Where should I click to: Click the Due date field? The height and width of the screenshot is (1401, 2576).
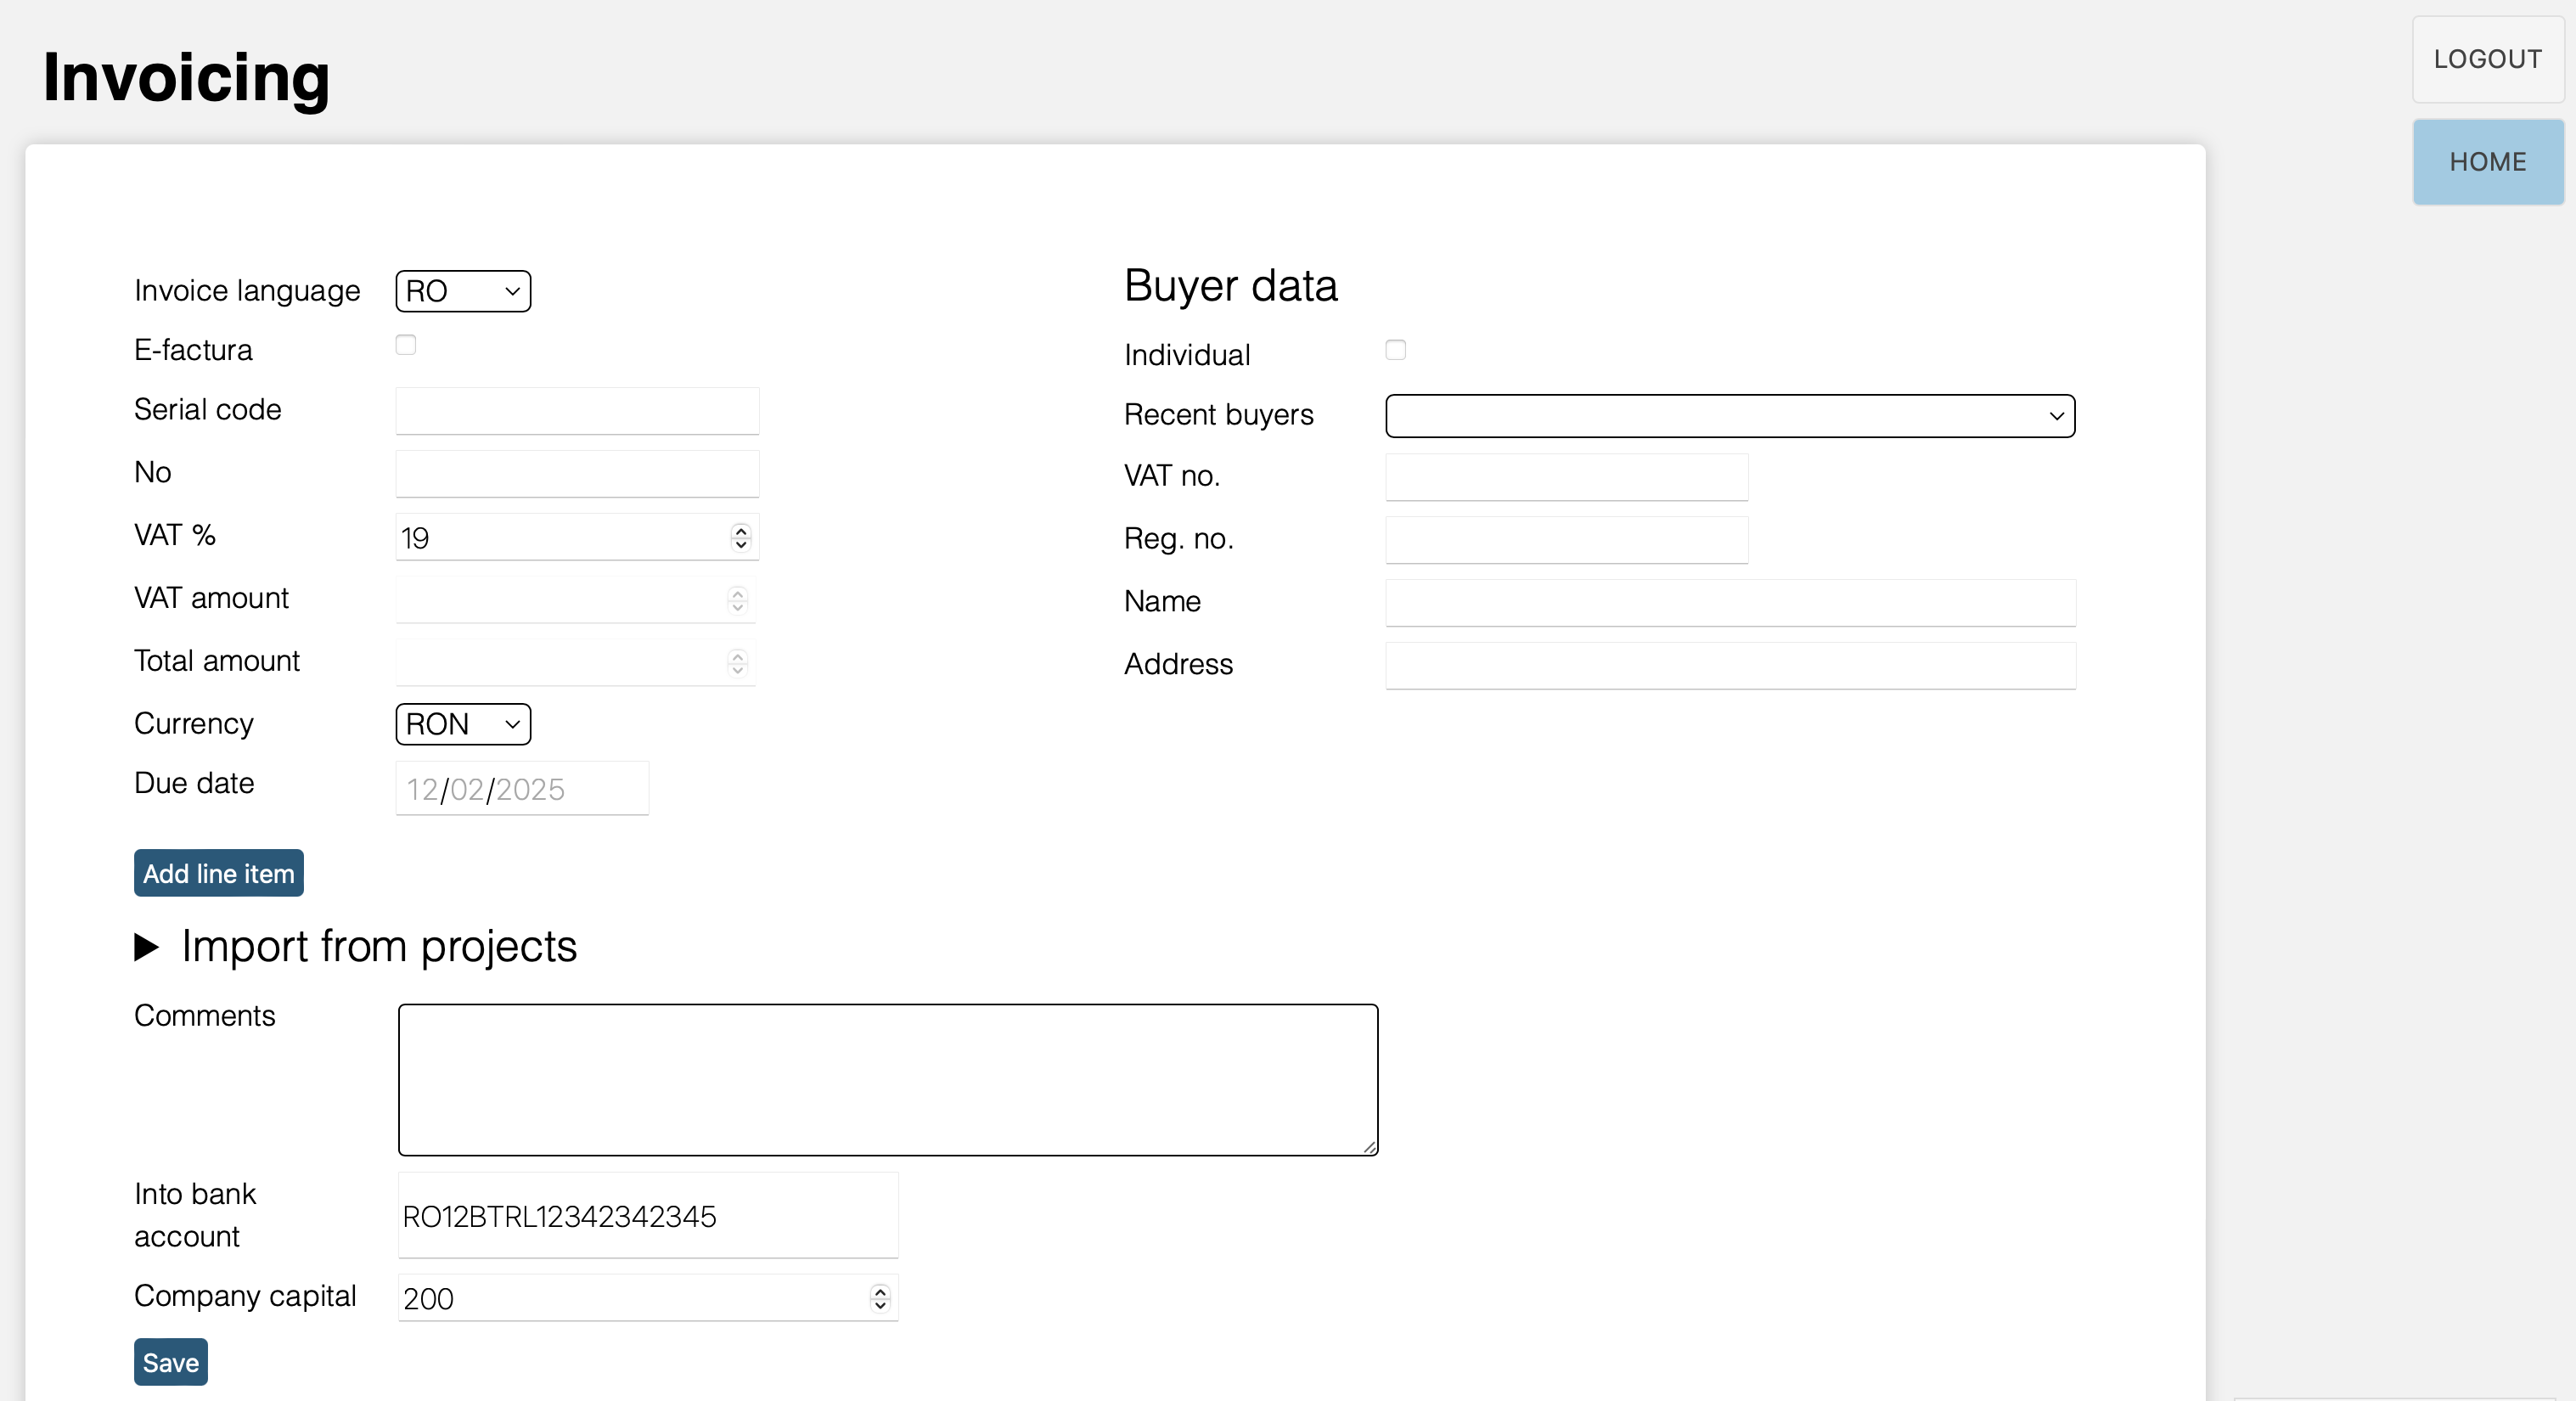pos(522,788)
